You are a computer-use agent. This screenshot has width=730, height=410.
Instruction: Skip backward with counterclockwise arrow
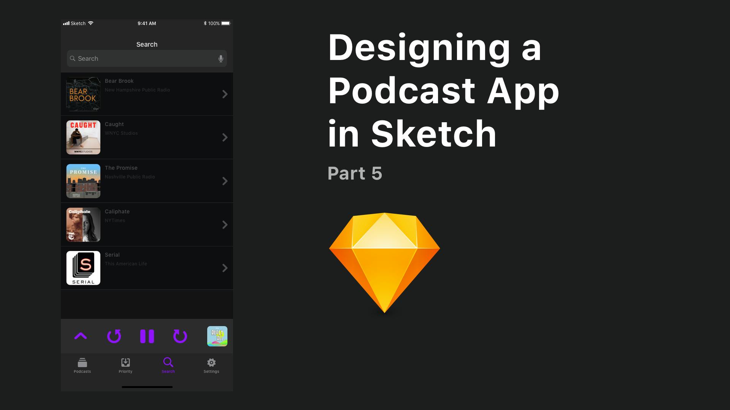114,336
